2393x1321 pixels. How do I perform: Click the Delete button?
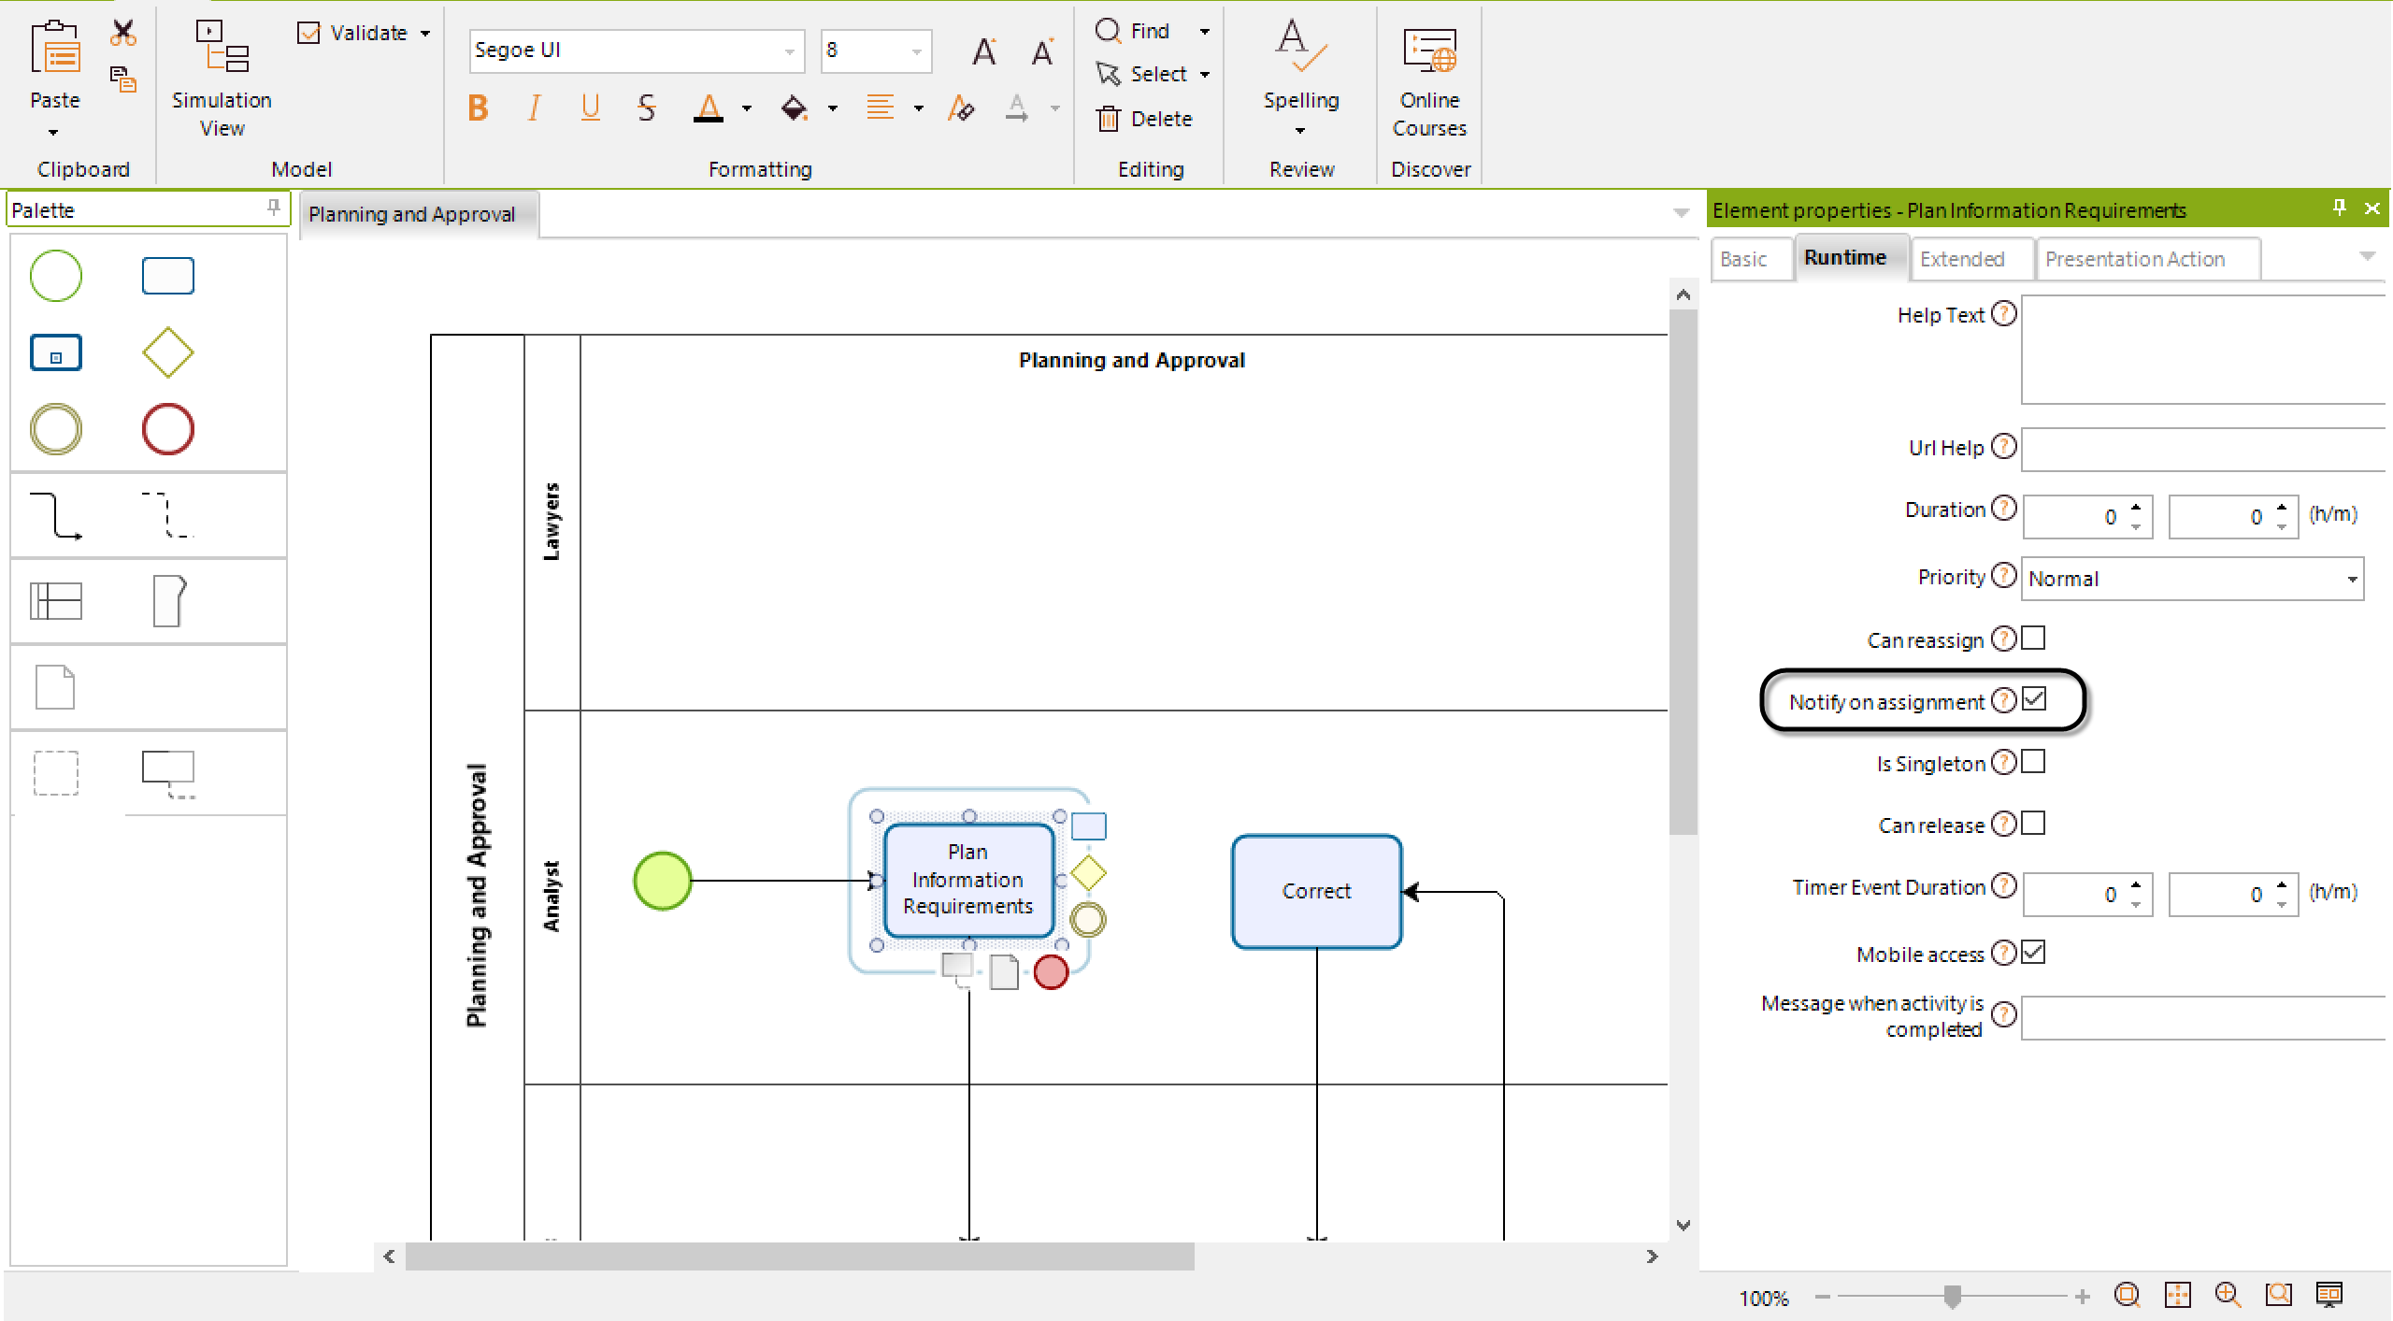click(x=1145, y=119)
